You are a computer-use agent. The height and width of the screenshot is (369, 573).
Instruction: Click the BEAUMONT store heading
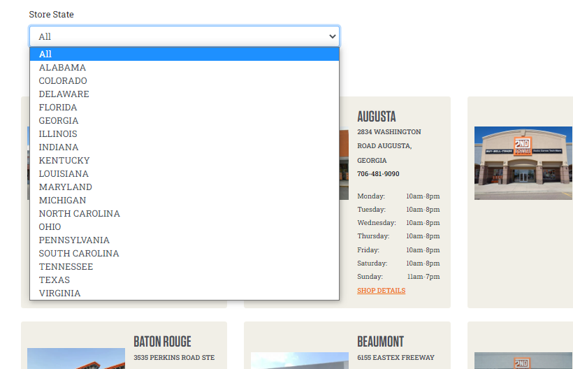pyautogui.click(x=380, y=342)
